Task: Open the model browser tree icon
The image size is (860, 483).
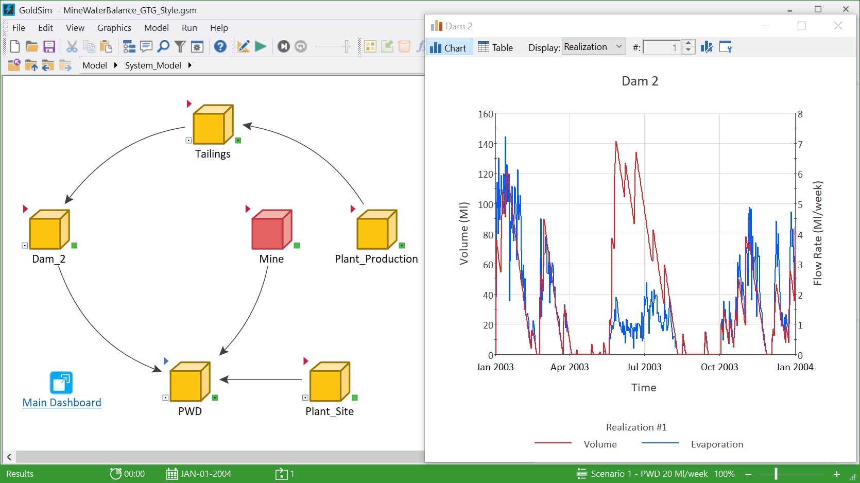Action: 129,47
